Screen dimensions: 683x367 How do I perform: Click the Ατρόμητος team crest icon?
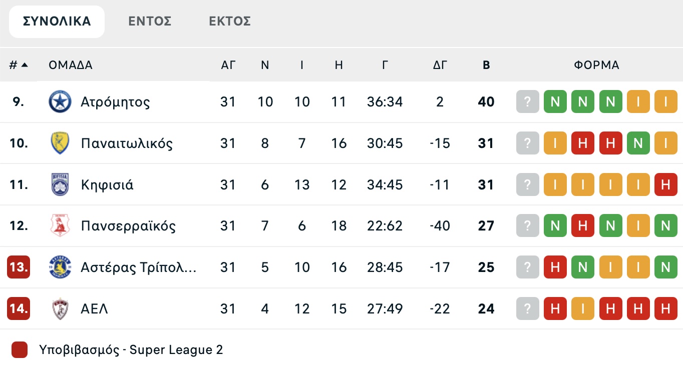(x=60, y=102)
